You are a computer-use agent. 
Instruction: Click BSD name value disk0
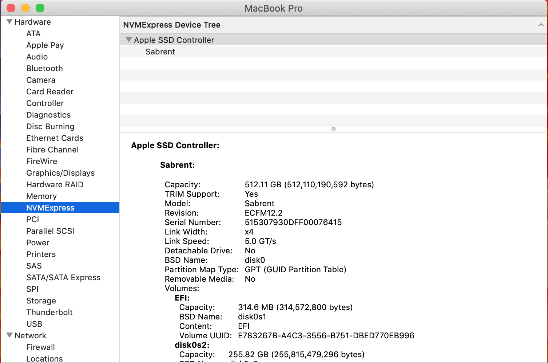click(x=255, y=260)
